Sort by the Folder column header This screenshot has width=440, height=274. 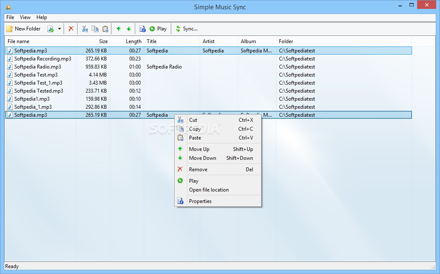344,41
